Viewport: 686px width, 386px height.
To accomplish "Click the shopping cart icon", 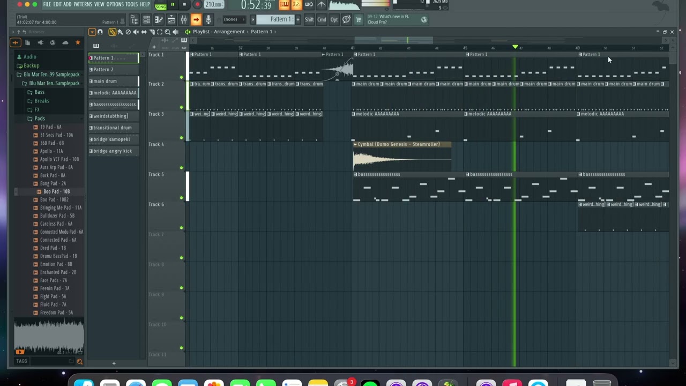I will (x=358, y=20).
